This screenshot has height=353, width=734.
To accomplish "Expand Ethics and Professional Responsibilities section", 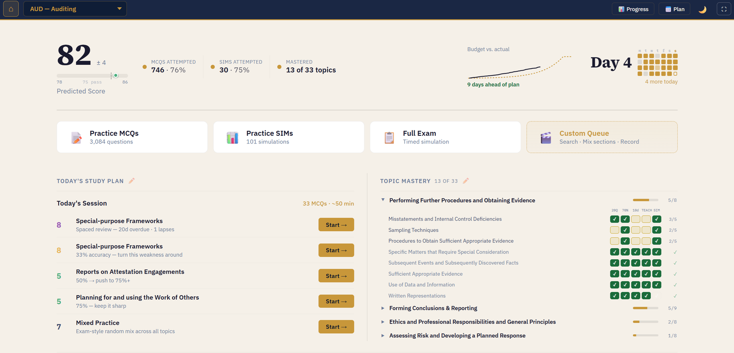I will (383, 322).
